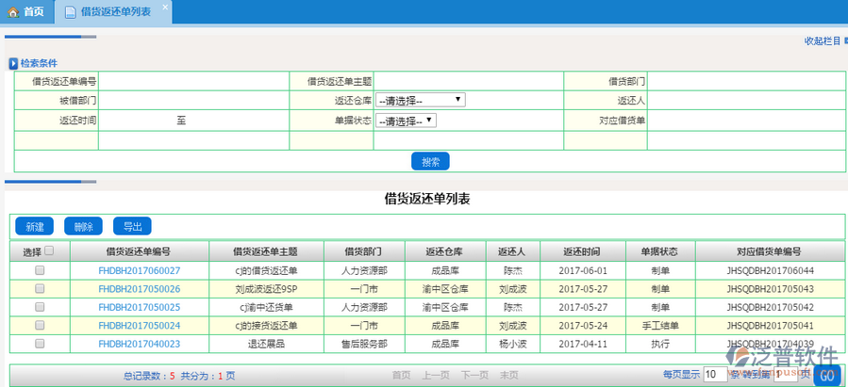Collapse the panel via 收起栏目
848x387 pixels.
(x=823, y=41)
